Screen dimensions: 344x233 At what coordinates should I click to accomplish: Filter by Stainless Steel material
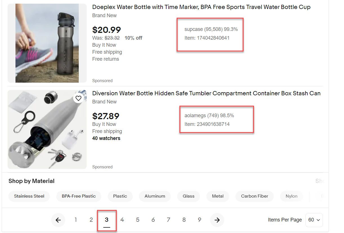click(29, 196)
